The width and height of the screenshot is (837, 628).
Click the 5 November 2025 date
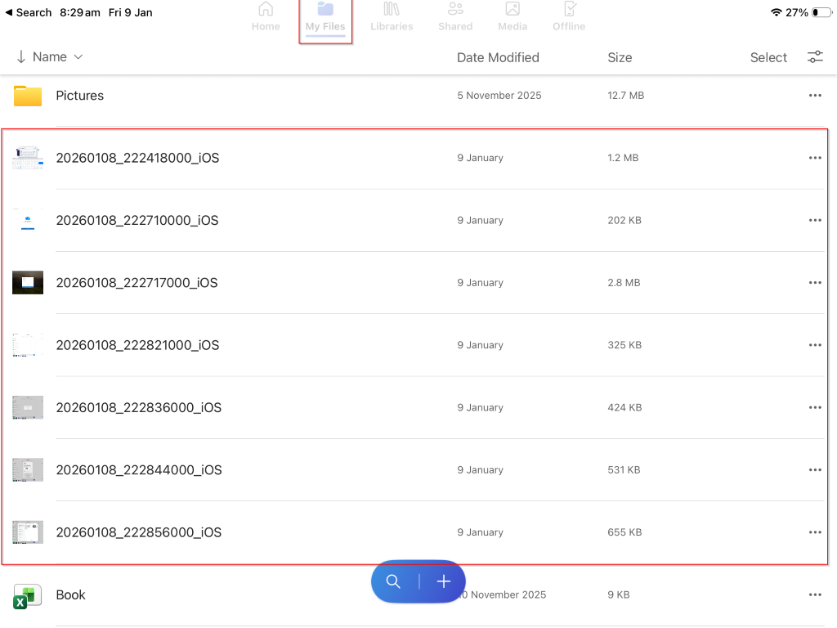point(499,96)
